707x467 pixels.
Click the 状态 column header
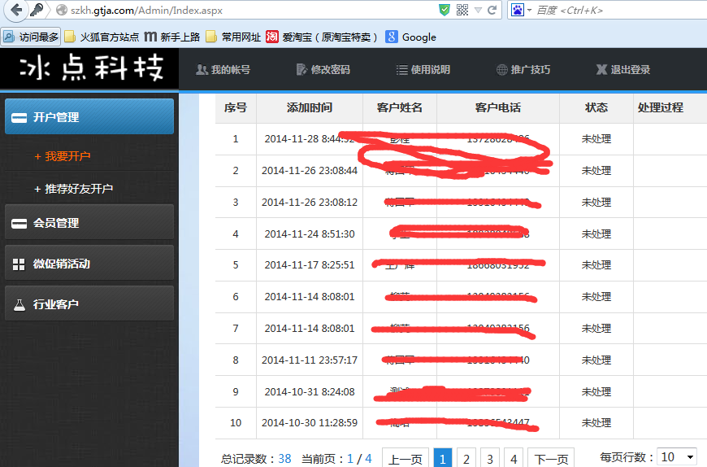click(x=596, y=108)
